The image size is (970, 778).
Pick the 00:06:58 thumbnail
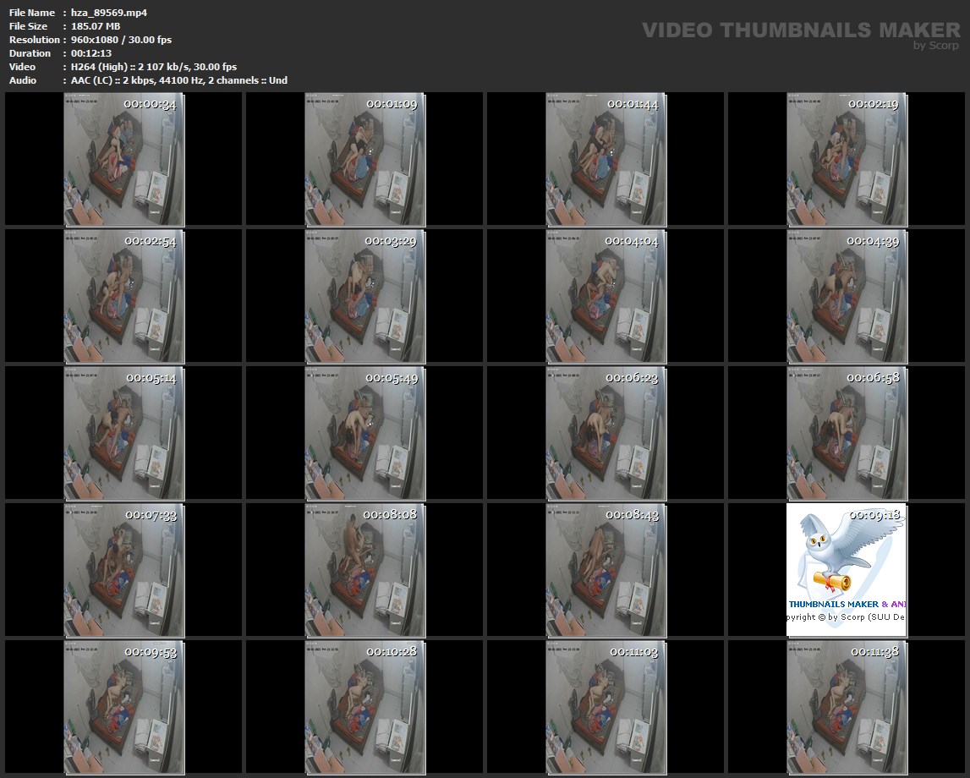click(847, 433)
